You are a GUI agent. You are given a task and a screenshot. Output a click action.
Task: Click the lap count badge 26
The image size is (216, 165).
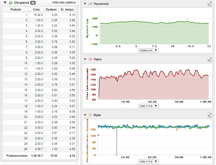pyautogui.click(x=33, y=3)
